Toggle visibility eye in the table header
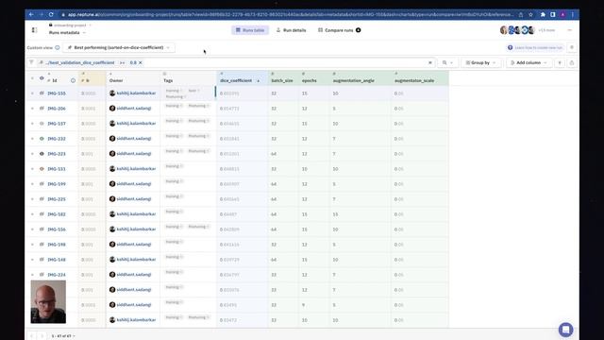Screen dimensions: 604x340 point(42,78)
